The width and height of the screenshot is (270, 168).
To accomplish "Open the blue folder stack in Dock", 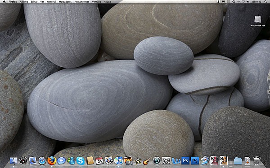I will [x=238, y=161].
